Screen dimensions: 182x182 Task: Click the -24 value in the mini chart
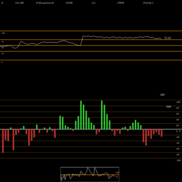point(117,173)
